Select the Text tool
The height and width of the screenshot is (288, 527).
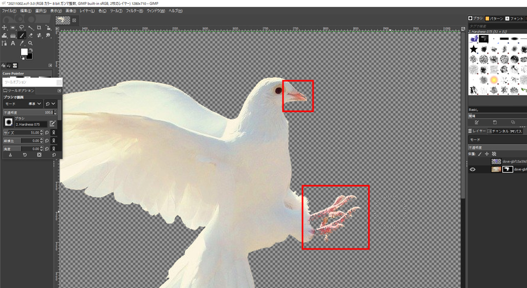point(13,43)
